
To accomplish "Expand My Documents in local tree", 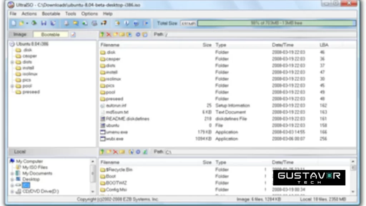I will [x=12, y=173].
